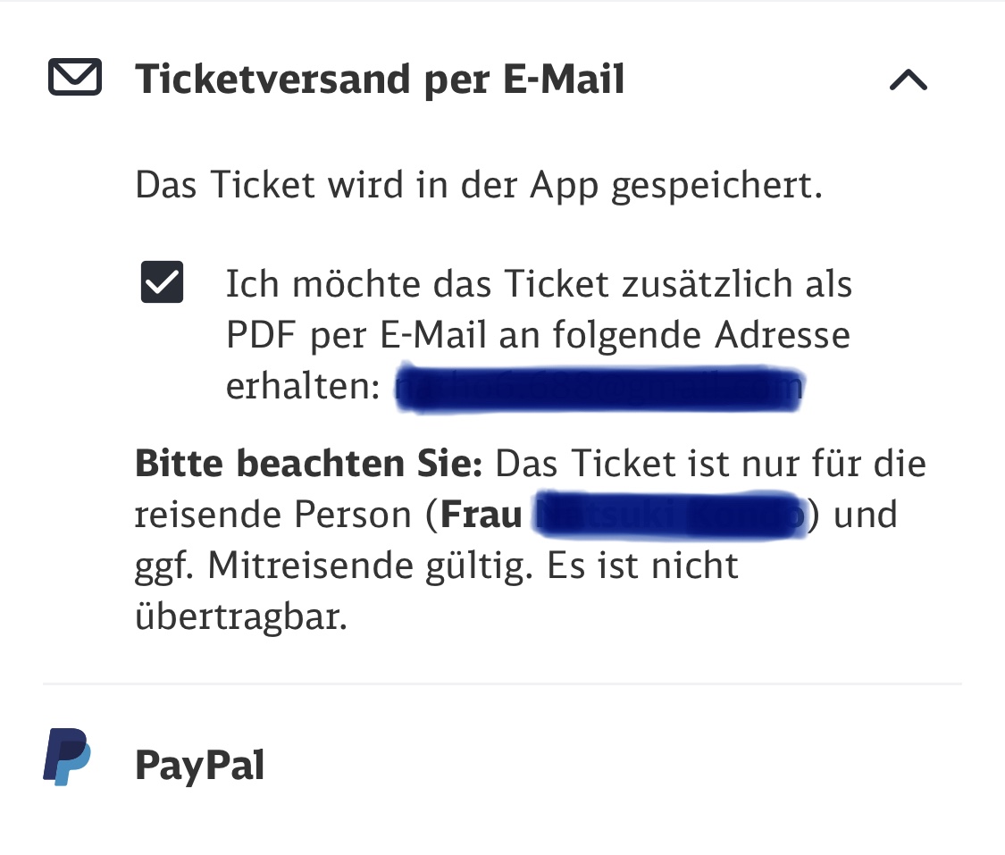This screenshot has width=1005, height=855.
Task: Click the 'reisende Person' text
Action: (273, 515)
